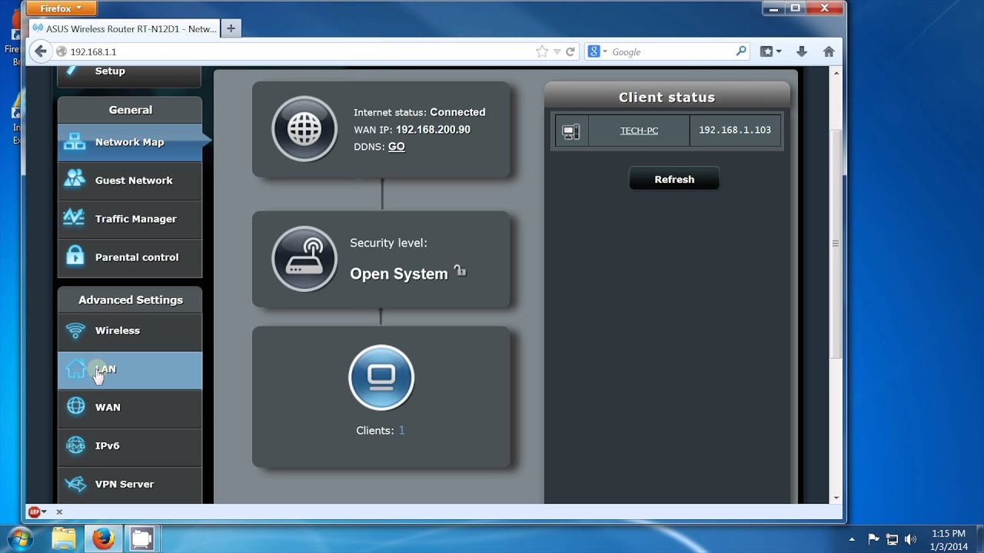The height and width of the screenshot is (553, 984).
Task: Open WAN advanced settings
Action: [x=129, y=408]
